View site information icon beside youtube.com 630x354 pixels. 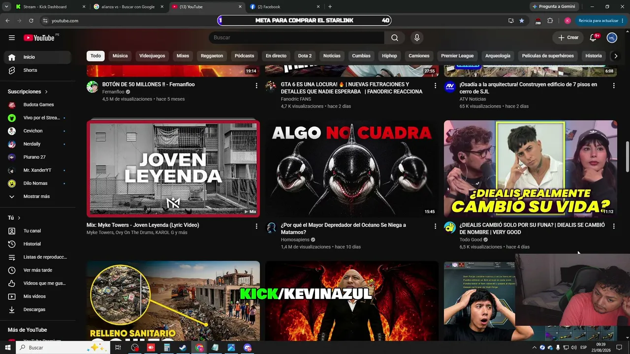(x=45, y=21)
